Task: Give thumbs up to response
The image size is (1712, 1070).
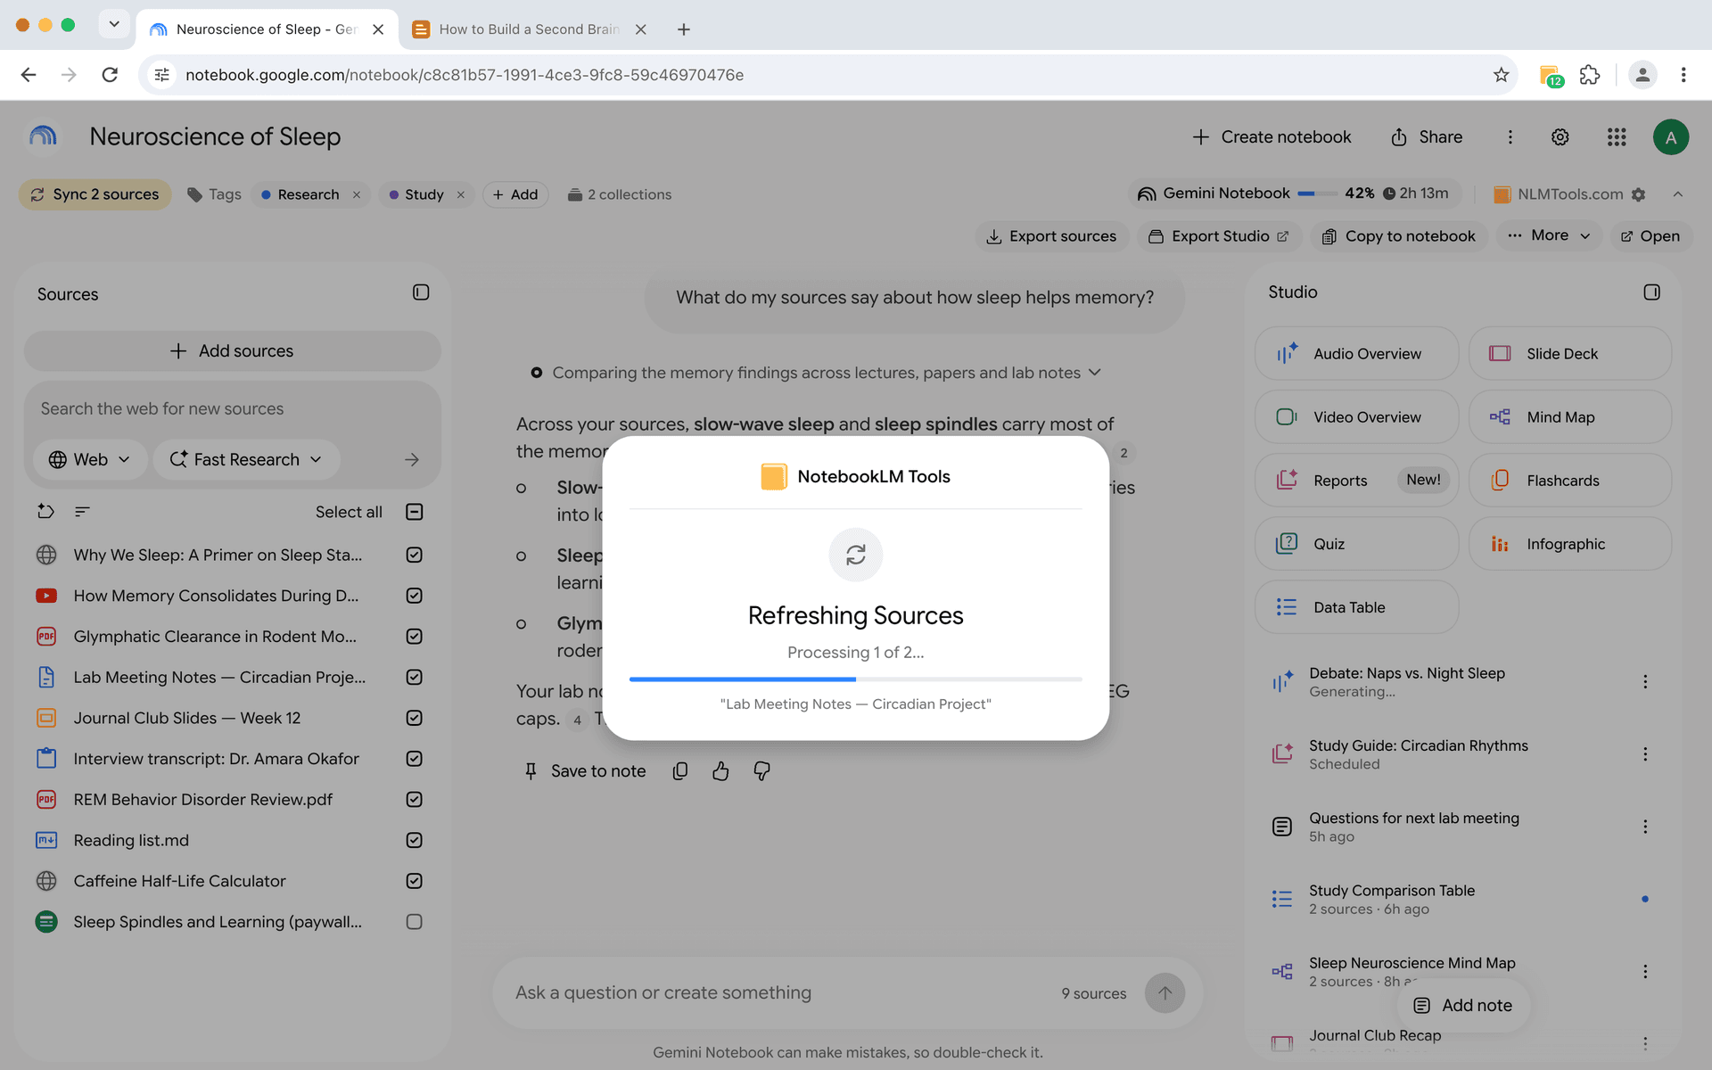Action: point(720,771)
